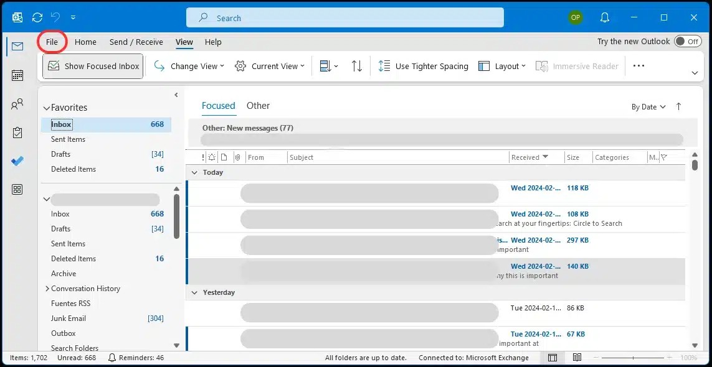Switch to the Other inbox tab
The image size is (712, 367).
coord(258,106)
